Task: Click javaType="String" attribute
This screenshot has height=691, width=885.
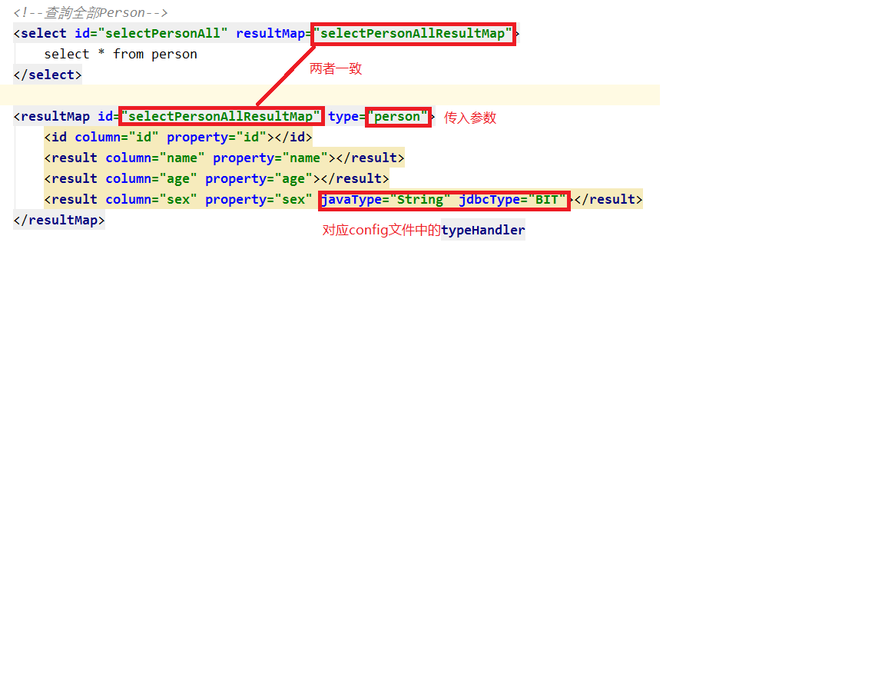Action: (x=386, y=199)
